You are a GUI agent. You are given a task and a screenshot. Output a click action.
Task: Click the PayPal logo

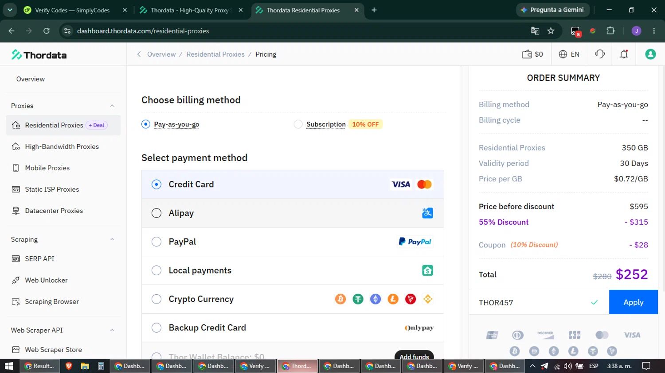point(415,242)
